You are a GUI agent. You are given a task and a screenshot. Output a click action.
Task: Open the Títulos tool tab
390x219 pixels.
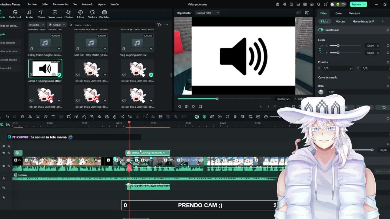[x=41, y=14]
